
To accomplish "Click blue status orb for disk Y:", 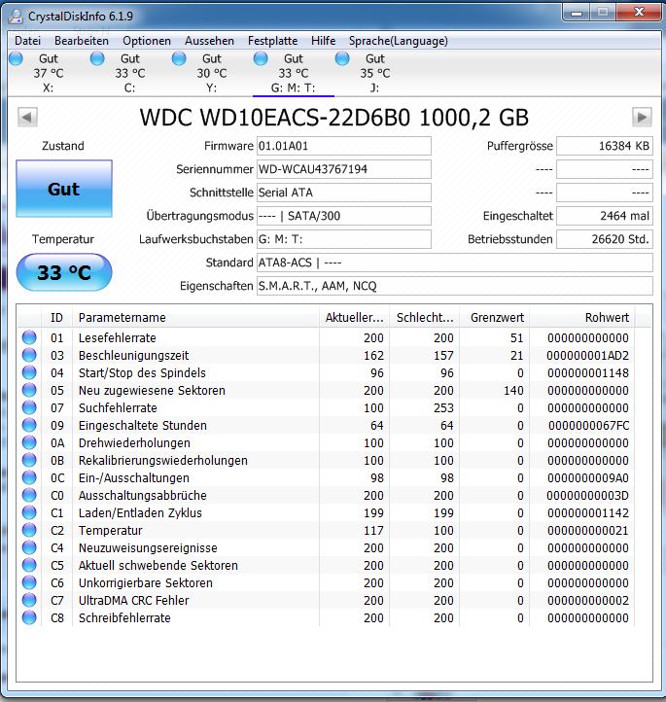I will [x=179, y=58].
